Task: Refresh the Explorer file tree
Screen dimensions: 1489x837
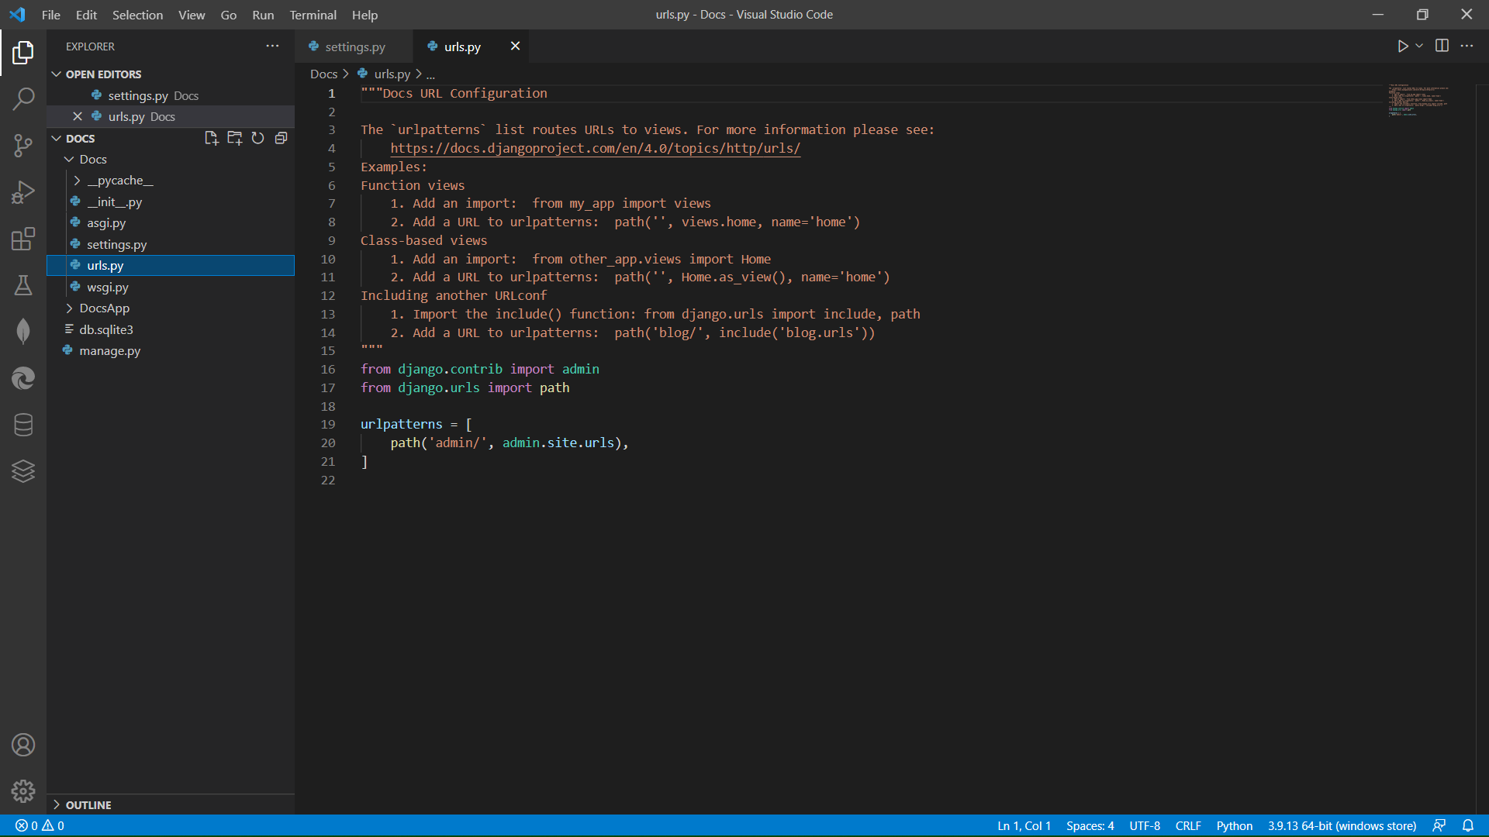Action: [x=257, y=138]
